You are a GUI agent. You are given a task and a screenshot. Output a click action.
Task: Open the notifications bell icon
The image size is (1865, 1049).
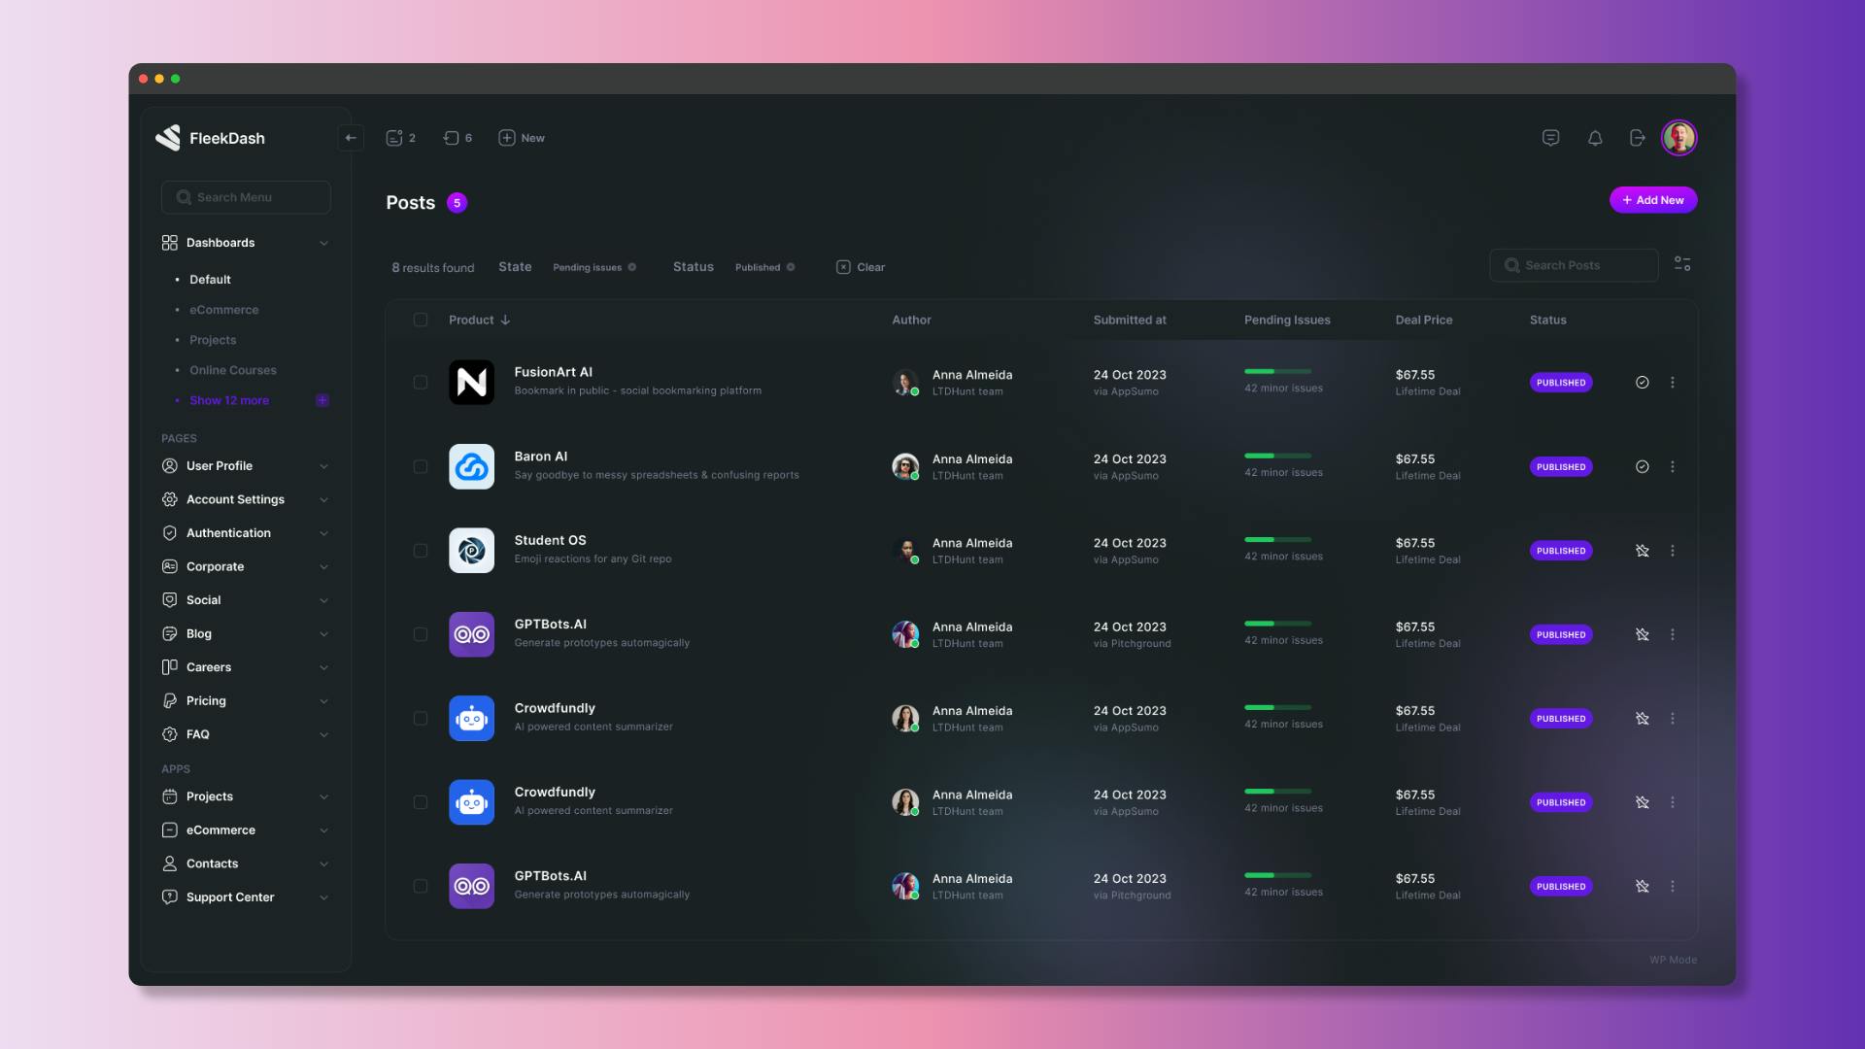(x=1594, y=138)
